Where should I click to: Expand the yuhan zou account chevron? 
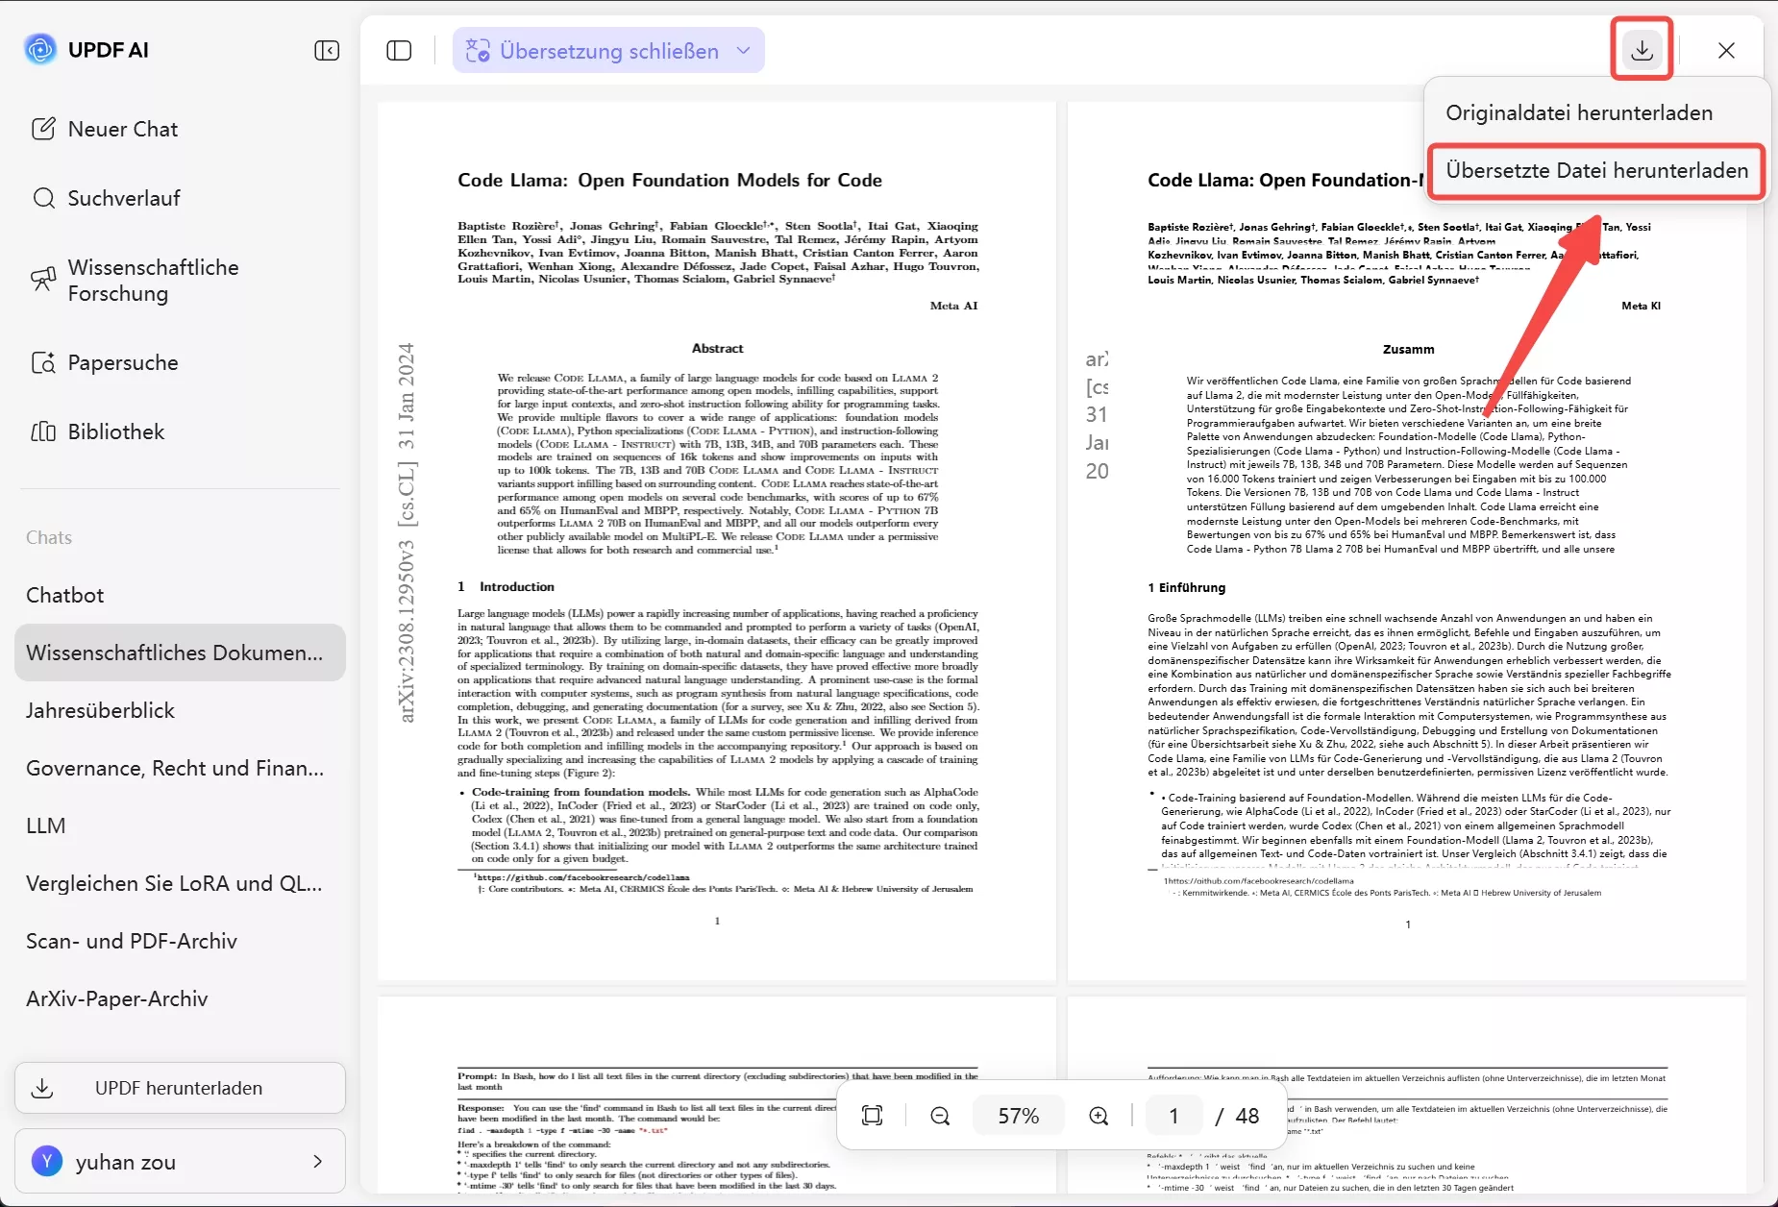coord(317,1162)
